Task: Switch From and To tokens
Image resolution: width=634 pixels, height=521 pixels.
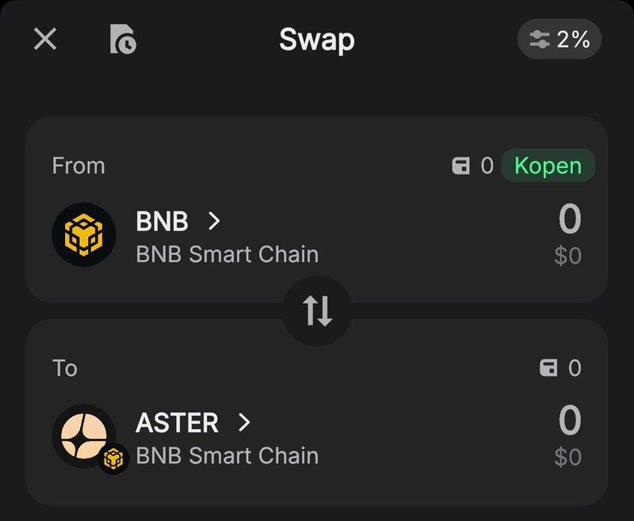Action: click(x=317, y=311)
